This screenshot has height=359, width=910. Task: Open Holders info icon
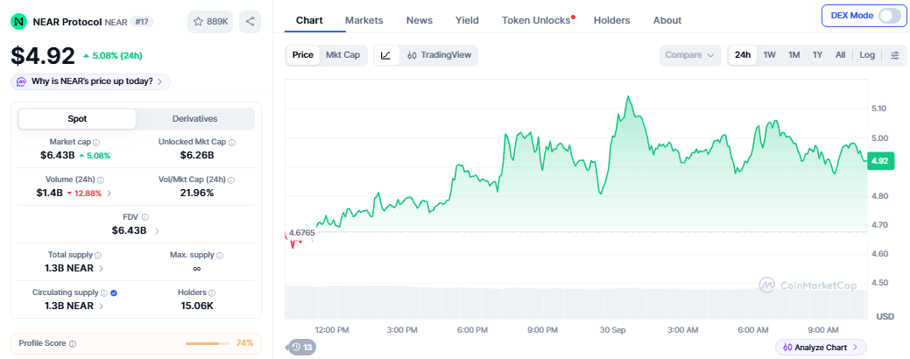[x=212, y=292]
